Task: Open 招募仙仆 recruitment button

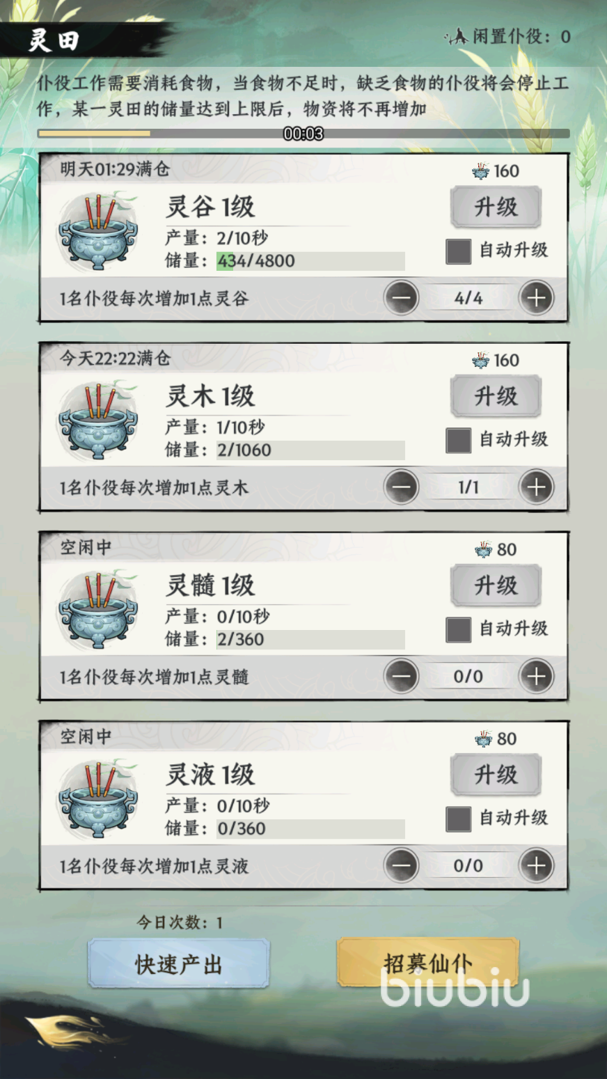Action: pyautogui.click(x=428, y=963)
